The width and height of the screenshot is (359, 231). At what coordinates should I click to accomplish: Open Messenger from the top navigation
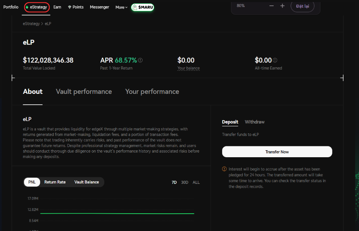(99, 7)
